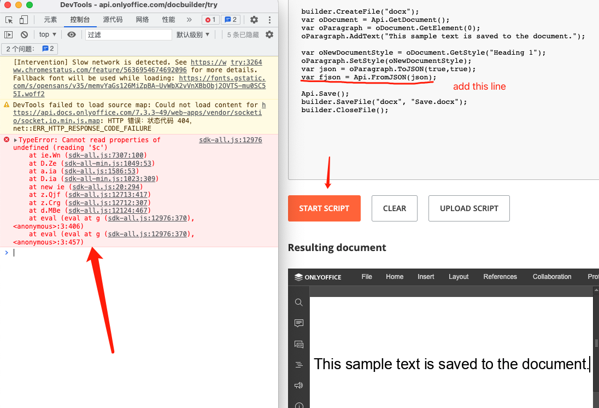Open the sdk-all.js:12976 link beside TypeError

(x=230, y=140)
